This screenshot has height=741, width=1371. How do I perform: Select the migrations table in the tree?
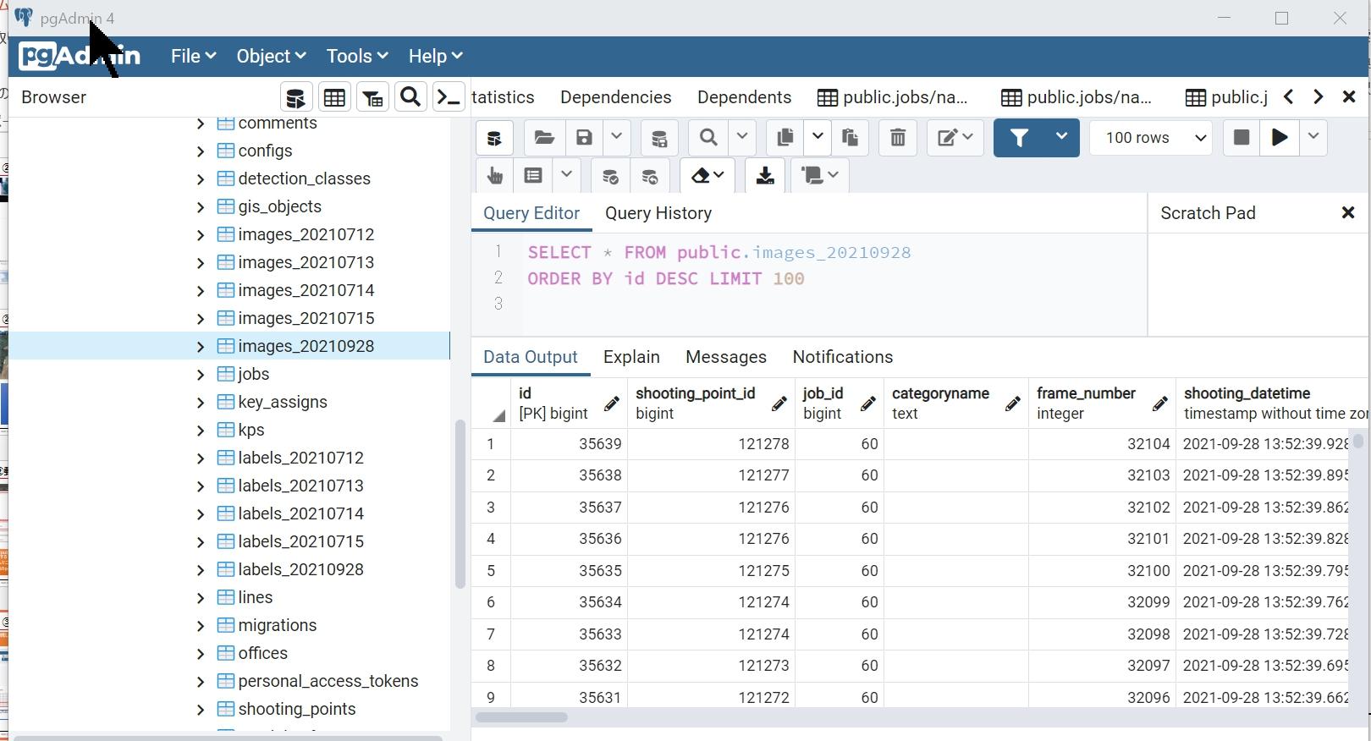pos(277,625)
